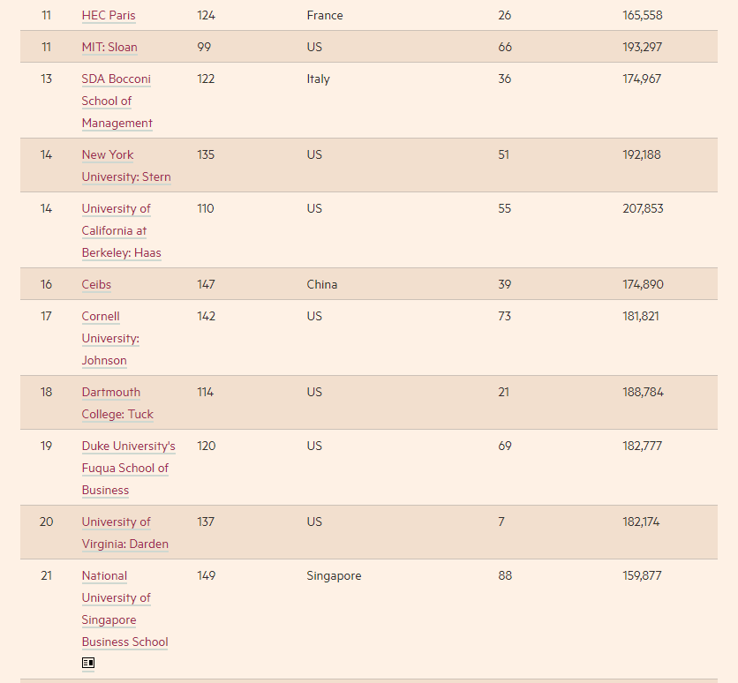Select the 193,297 salary figure

pos(642,48)
